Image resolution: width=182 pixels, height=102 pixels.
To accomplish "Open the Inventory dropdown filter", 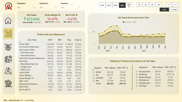I will click(x=71, y=8).
